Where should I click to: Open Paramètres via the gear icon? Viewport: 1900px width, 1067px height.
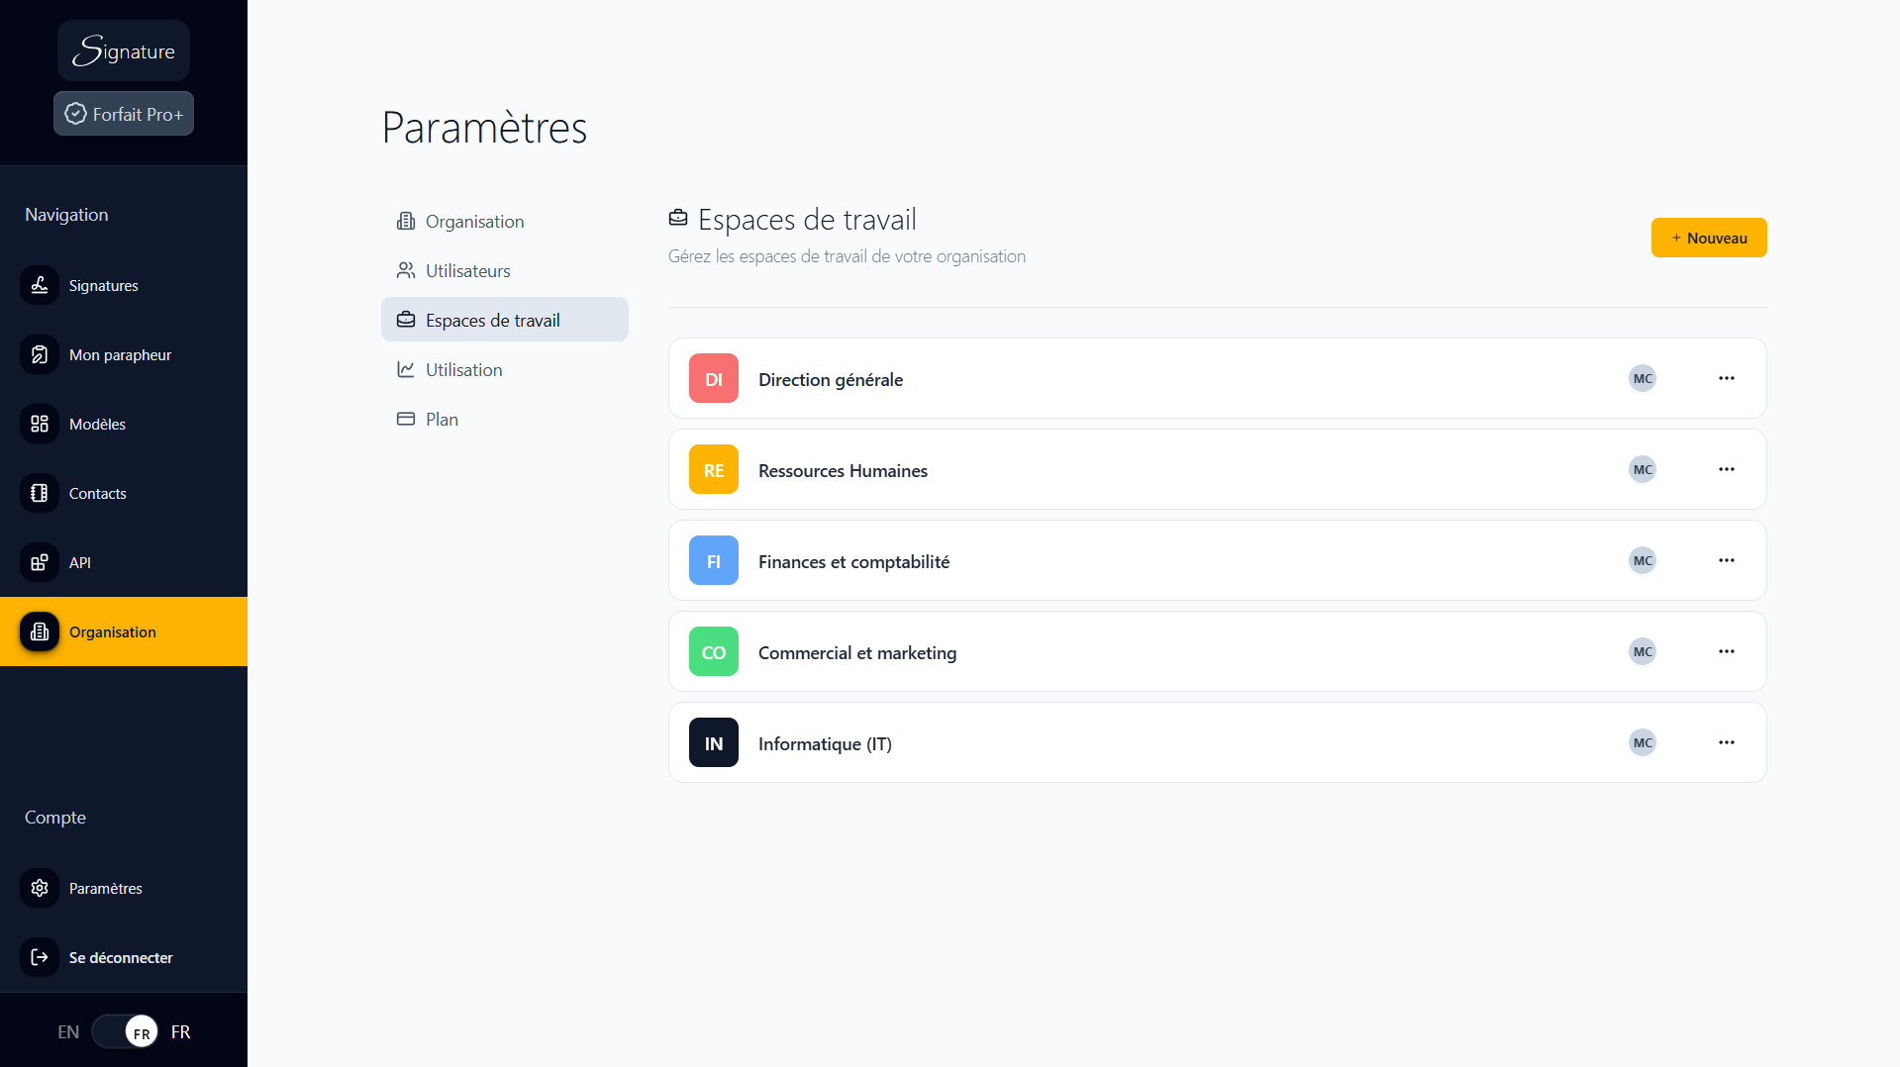tap(39, 888)
